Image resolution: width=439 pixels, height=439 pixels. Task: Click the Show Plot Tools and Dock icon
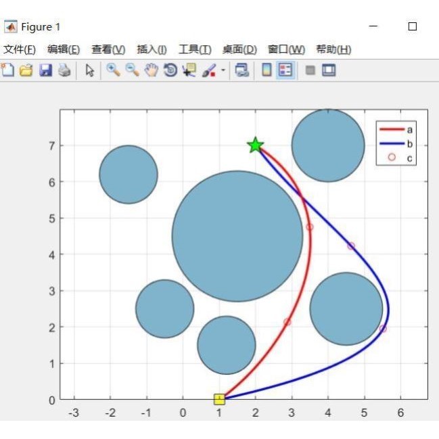point(329,70)
